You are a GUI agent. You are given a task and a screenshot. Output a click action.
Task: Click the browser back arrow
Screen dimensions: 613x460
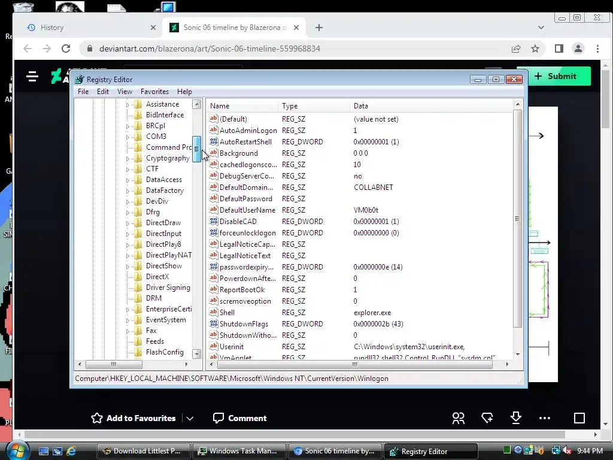(28, 49)
